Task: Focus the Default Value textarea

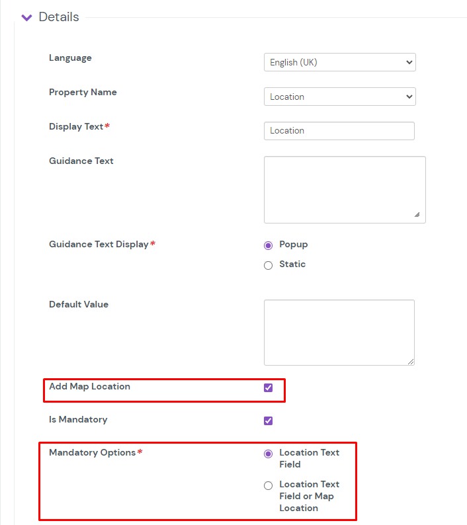Action: (339, 332)
